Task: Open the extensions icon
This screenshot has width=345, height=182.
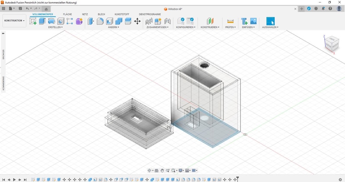Action: coord(309,9)
